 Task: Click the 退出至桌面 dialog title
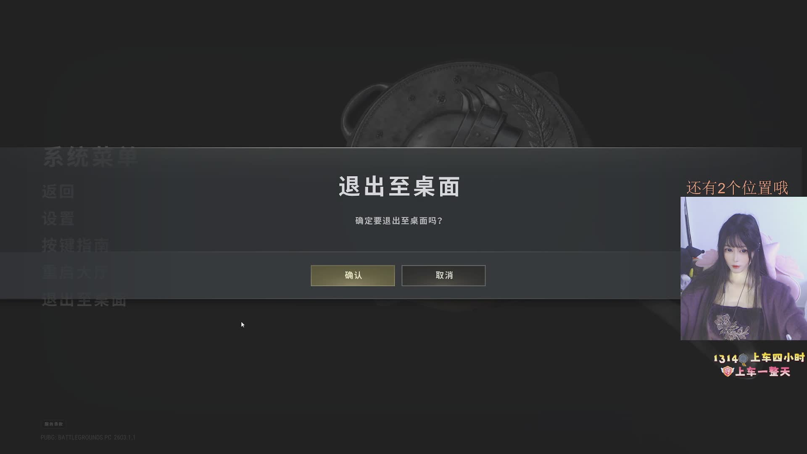(x=399, y=187)
